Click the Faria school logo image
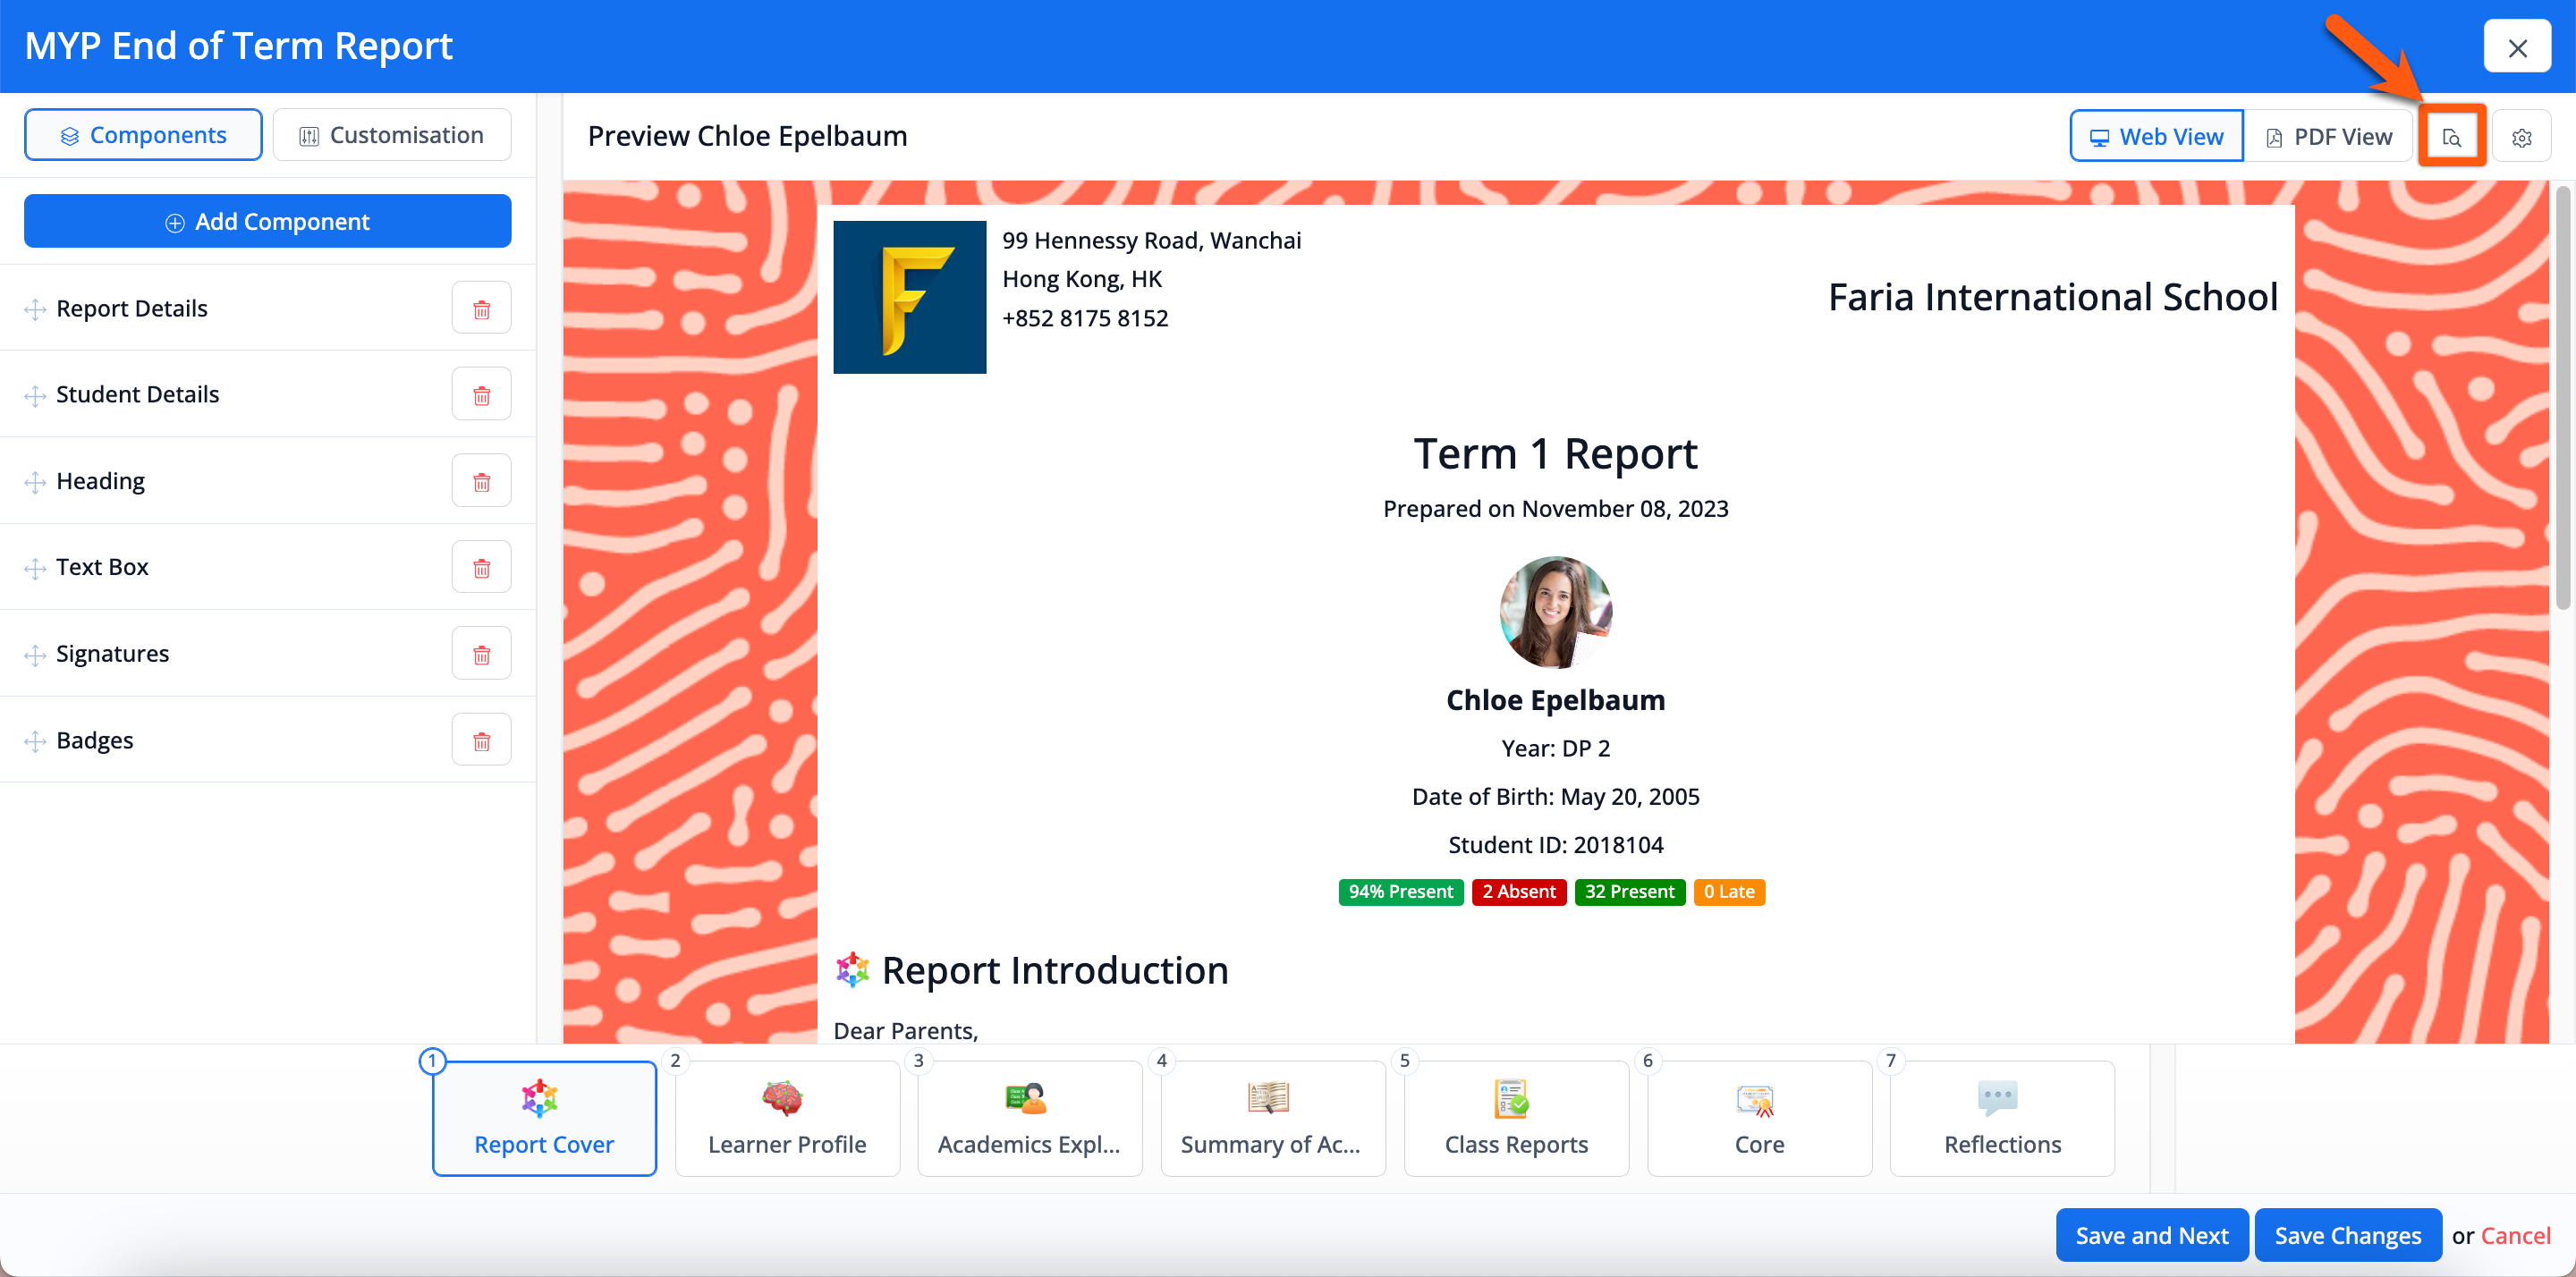 909,297
